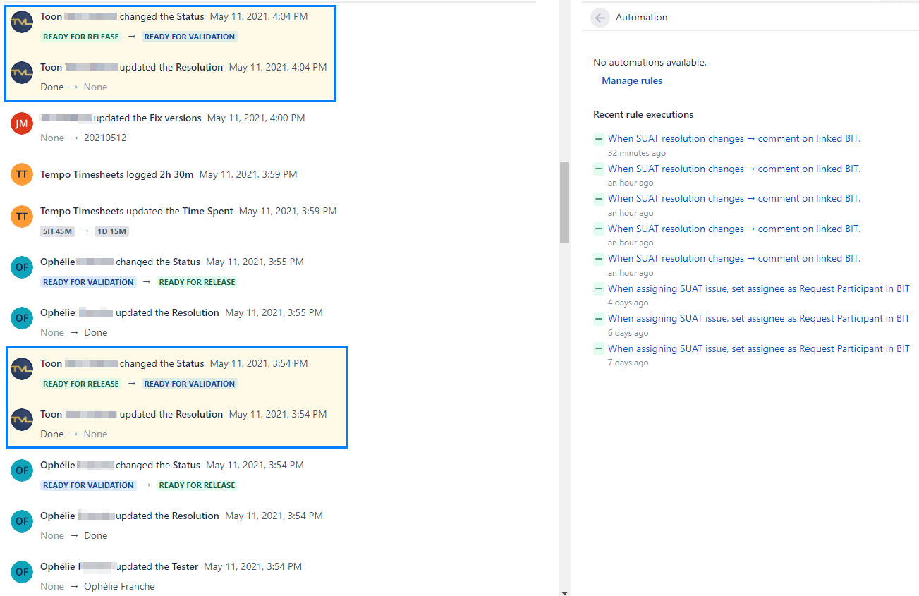This screenshot has height=596, width=919.
Task: Click the OF avatar on the 3:55 PM Status change
Action: tap(22, 267)
